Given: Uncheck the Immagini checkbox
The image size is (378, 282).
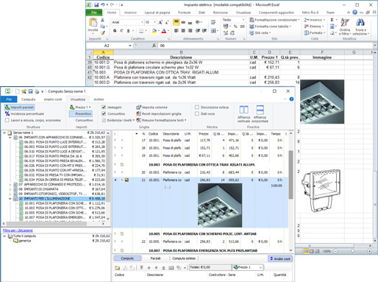Looking at the screenshot, I should [x=104, y=107].
